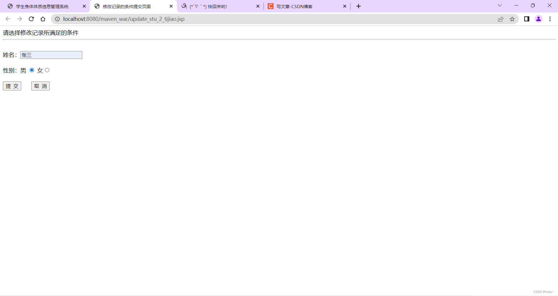The image size is (558, 296).
Task: Minimize the browser window
Action: click(x=516, y=6)
